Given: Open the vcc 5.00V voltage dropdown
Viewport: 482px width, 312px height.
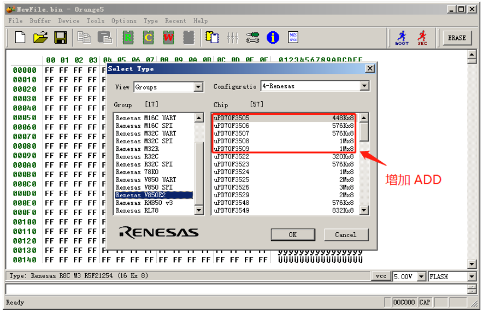Looking at the screenshot, I should (x=422, y=276).
